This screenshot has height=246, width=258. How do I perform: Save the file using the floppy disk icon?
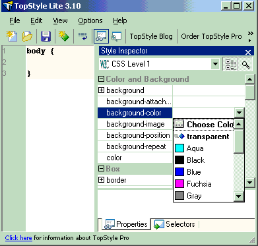tap(46, 36)
